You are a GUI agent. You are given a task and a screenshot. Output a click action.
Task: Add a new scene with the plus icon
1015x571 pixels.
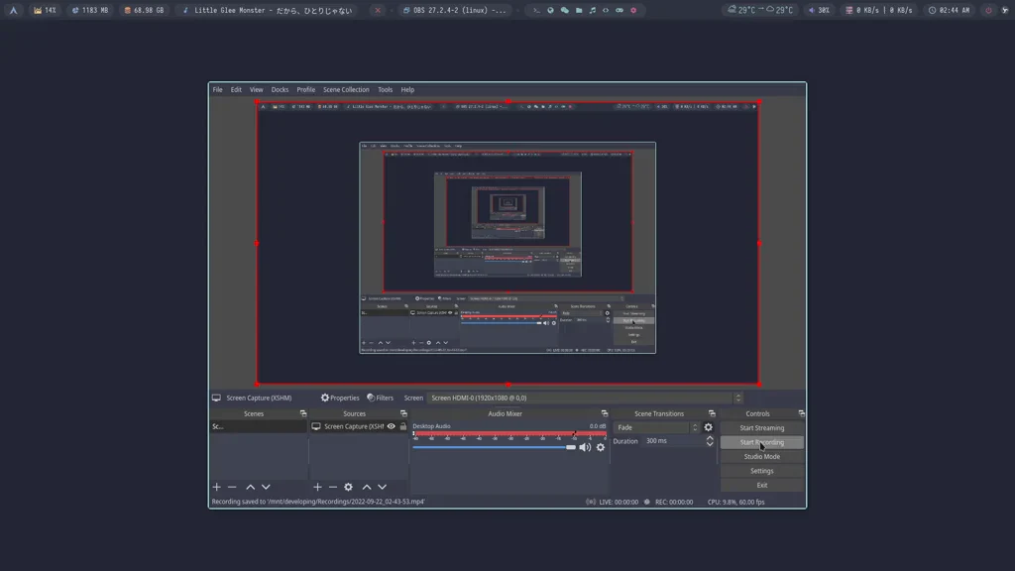coord(216,486)
